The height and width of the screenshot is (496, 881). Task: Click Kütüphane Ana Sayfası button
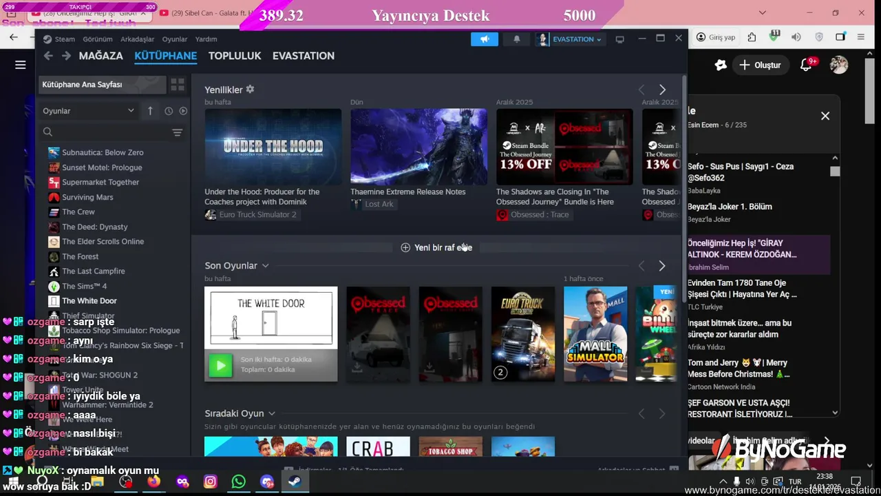coord(102,85)
